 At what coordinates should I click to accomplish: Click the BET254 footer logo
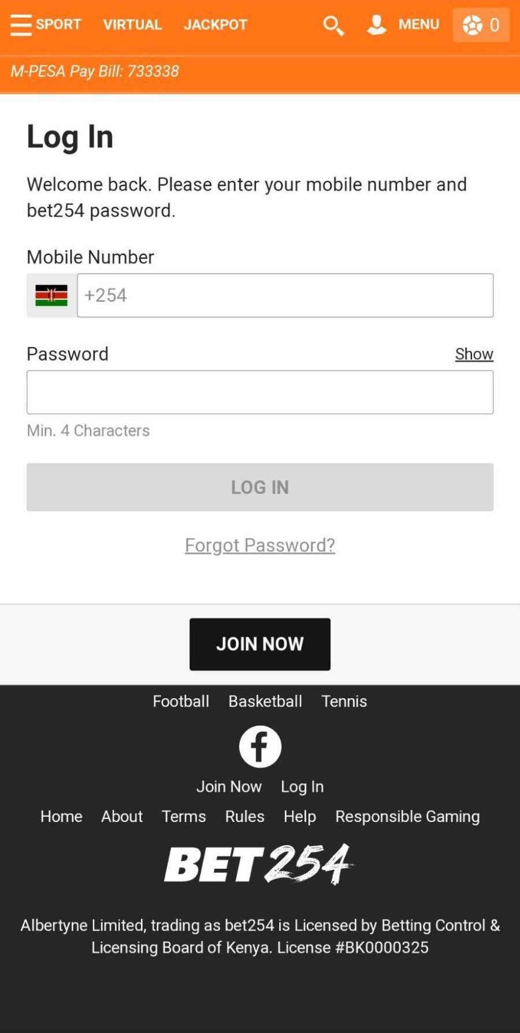tap(259, 864)
